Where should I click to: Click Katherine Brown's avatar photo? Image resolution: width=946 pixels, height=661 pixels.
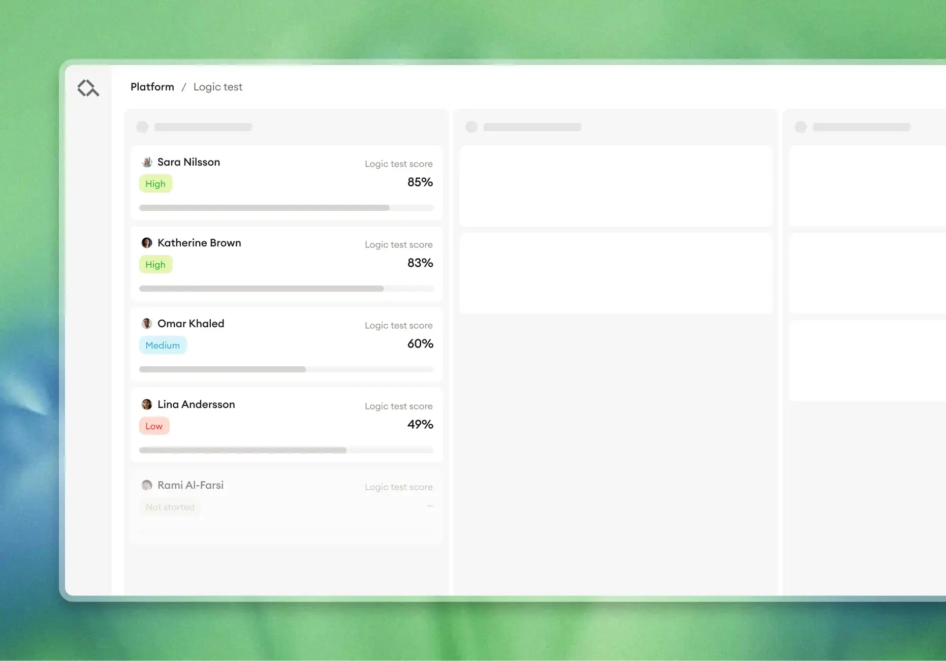coord(147,243)
